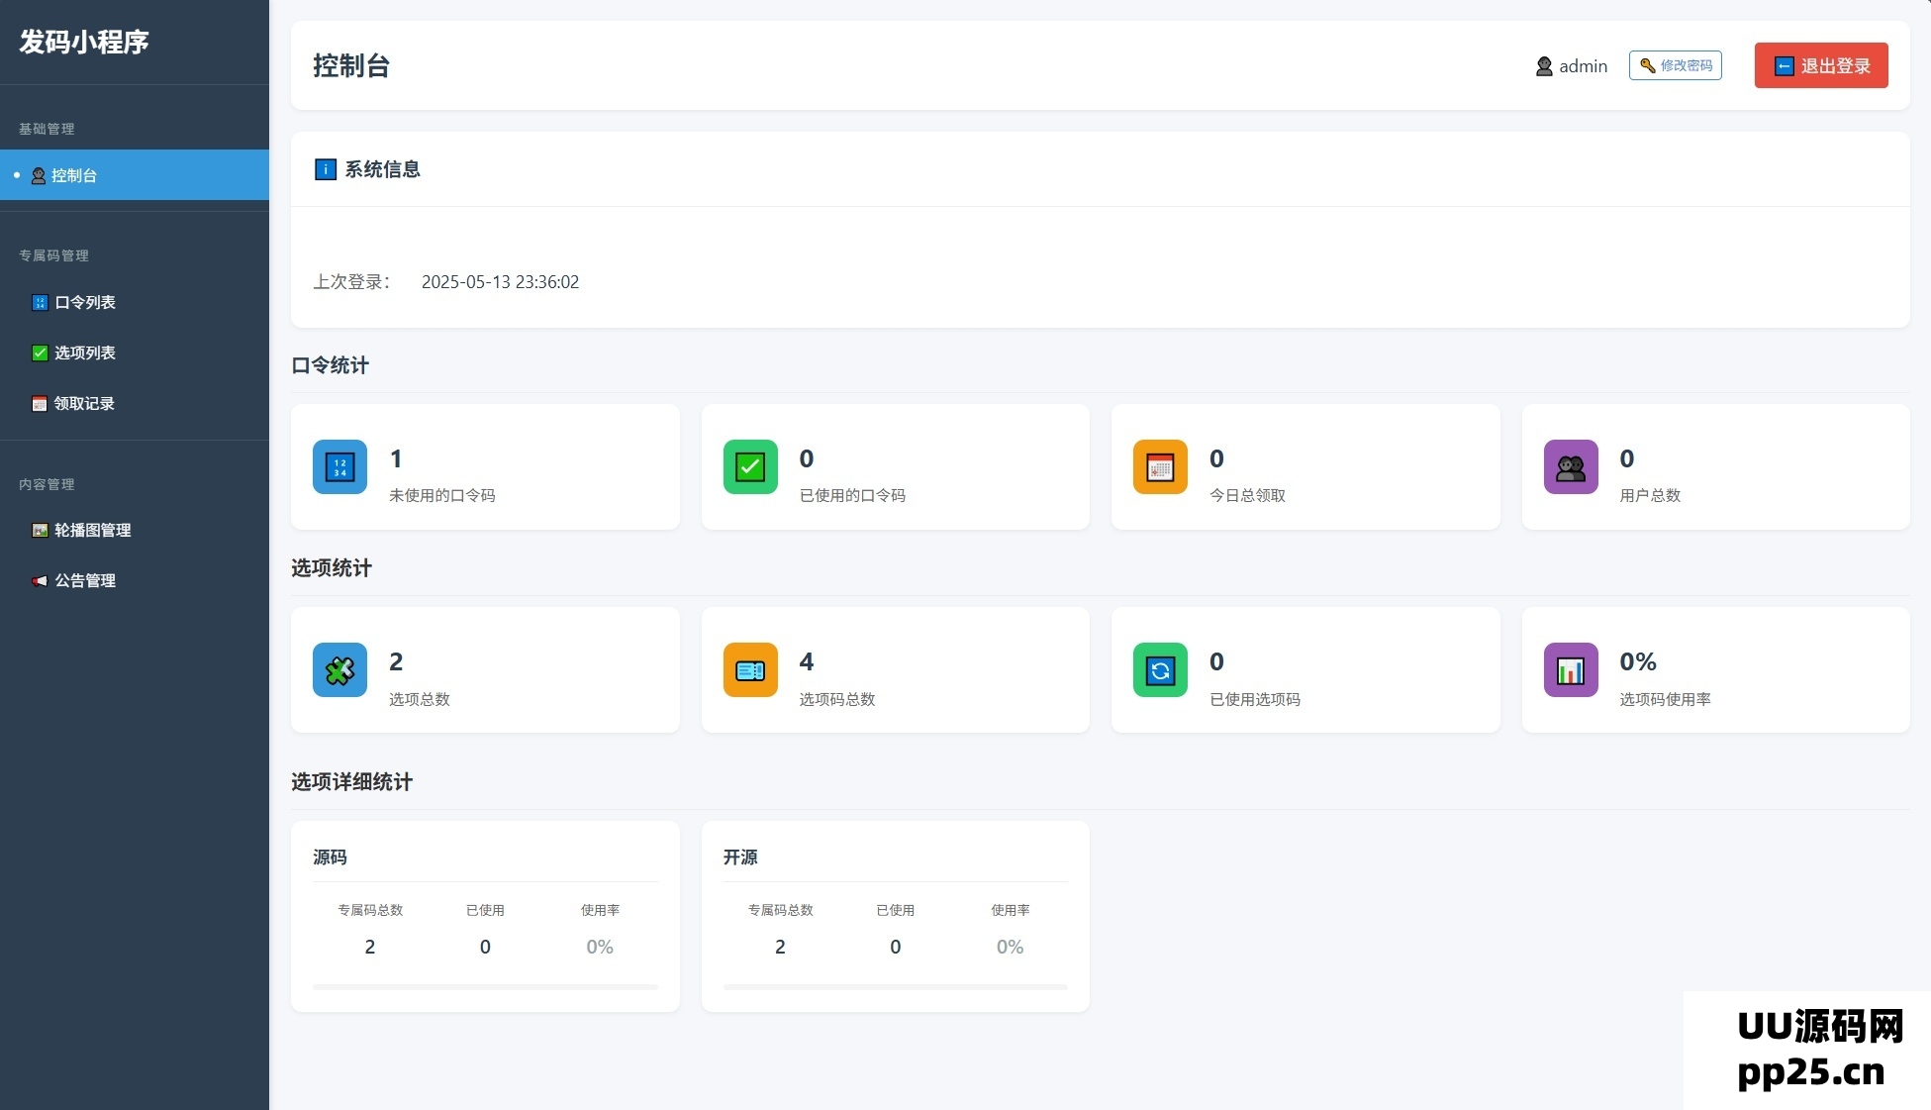This screenshot has height=1110, width=1931.
Task: Click the blue info icon beside 系统信息
Action: tap(325, 169)
